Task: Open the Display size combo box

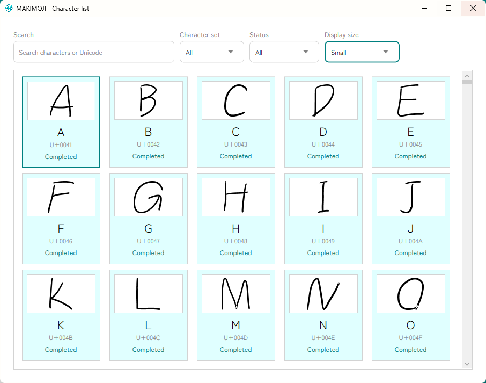Action: click(362, 52)
